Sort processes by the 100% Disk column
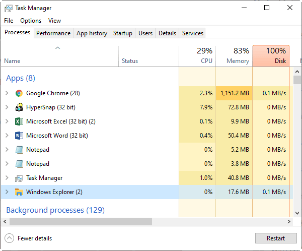 pos(271,56)
